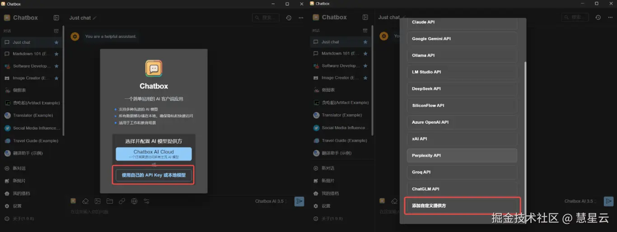Click the eraser icon in left window input toolbar
The width and height of the screenshot is (617, 232).
click(x=85, y=201)
